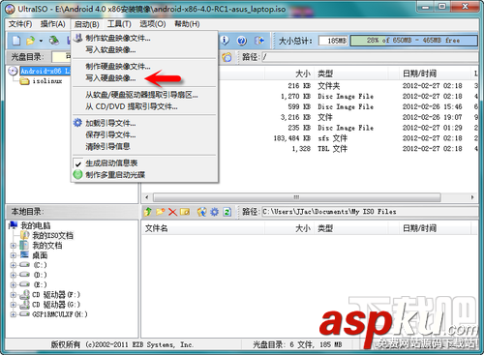484x355 pixels.
Task: Expand the CD 驱动器 (G:) node
Action: pos(14,305)
